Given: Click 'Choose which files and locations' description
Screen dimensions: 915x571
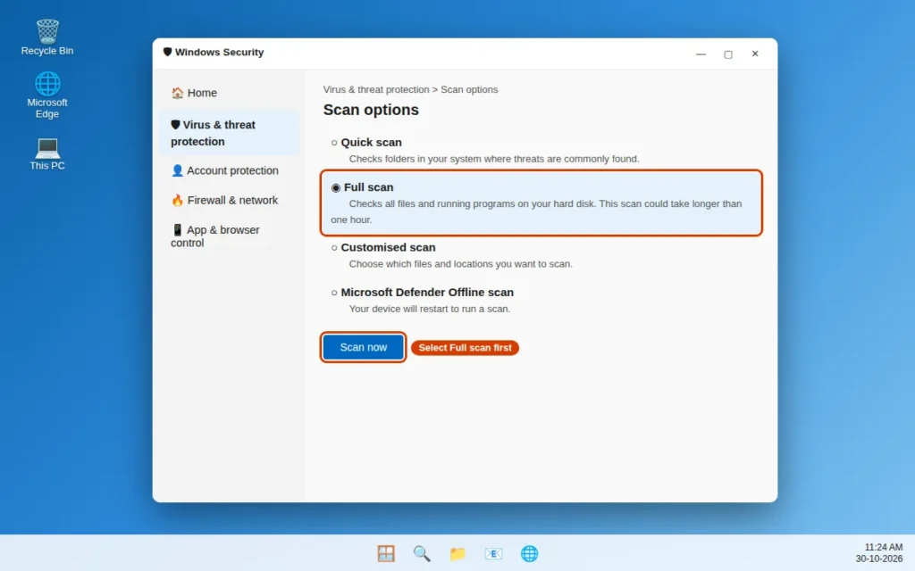Looking at the screenshot, I should tap(460, 264).
